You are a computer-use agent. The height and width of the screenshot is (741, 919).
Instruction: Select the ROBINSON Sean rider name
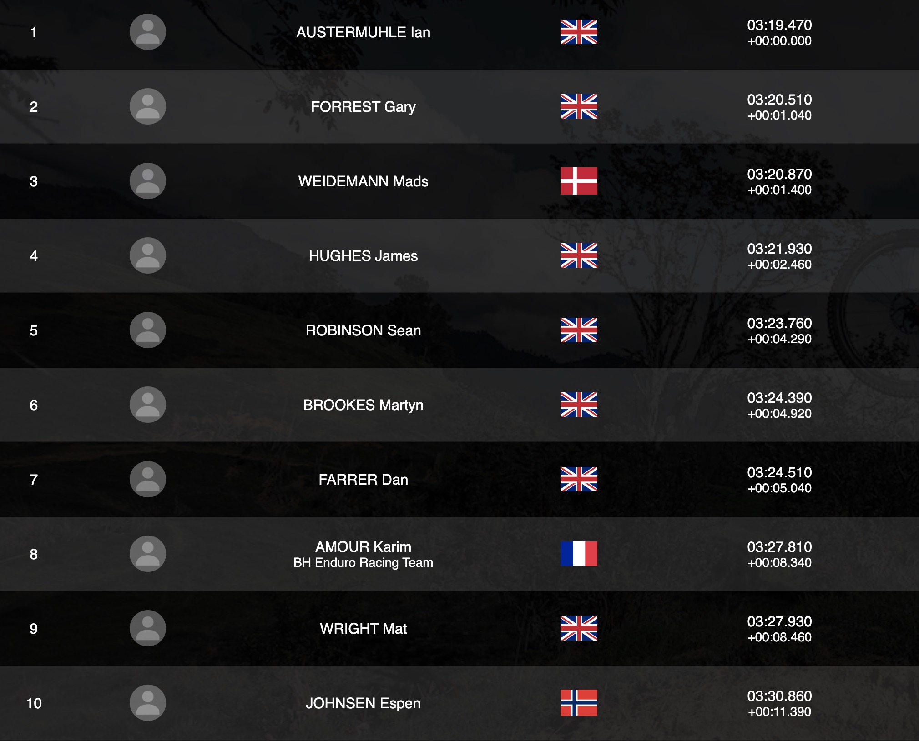coord(363,330)
